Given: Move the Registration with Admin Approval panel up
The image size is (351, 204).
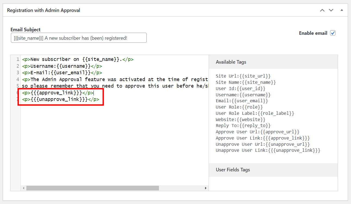Looking at the screenshot, I should pos(322,10).
